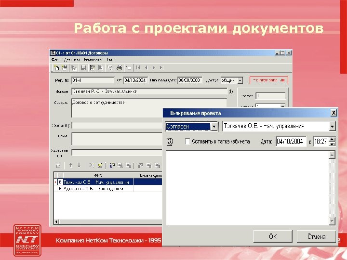Image resolution: width=347 pixels, height=260 pixels.
Task: Click the move down arrow in lower toolbar
Action: click(79, 165)
